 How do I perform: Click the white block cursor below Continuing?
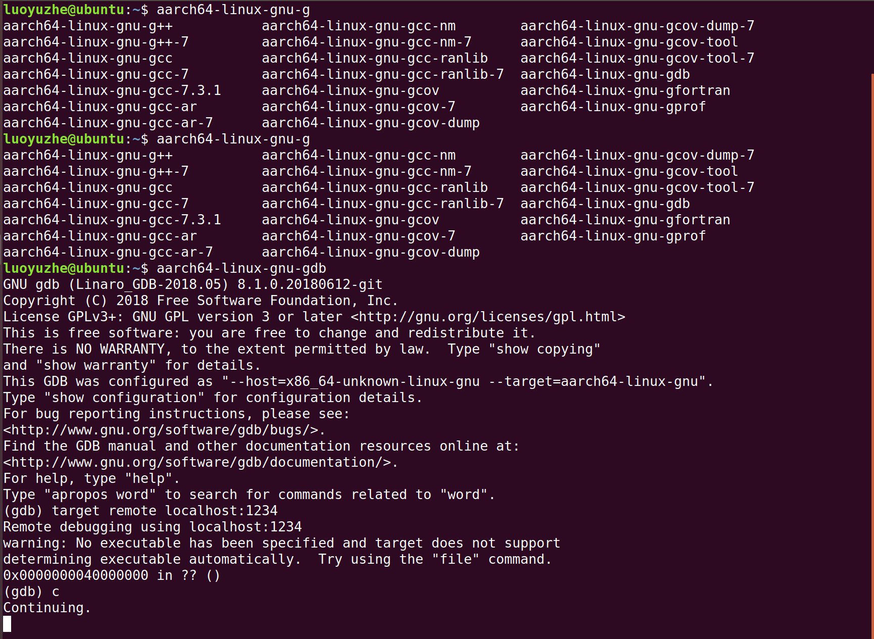point(7,624)
